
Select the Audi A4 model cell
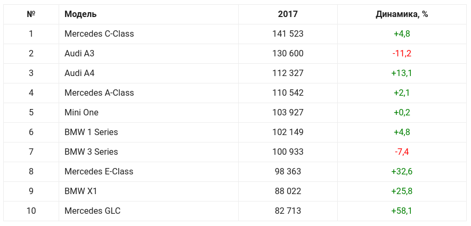[79, 73]
